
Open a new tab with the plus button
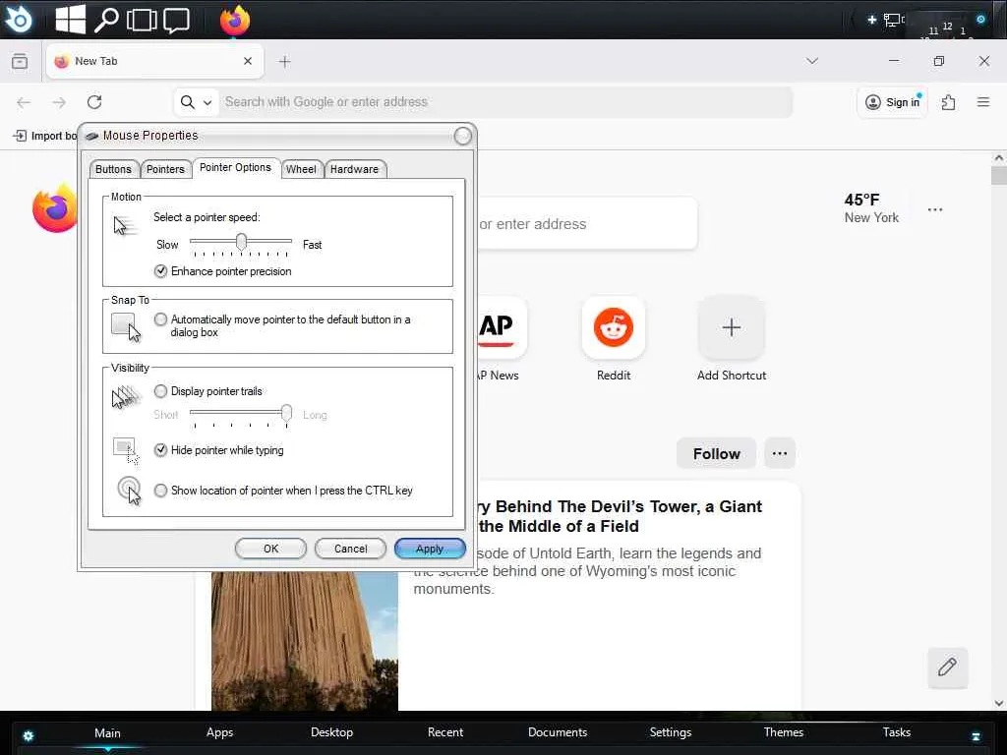click(x=284, y=62)
